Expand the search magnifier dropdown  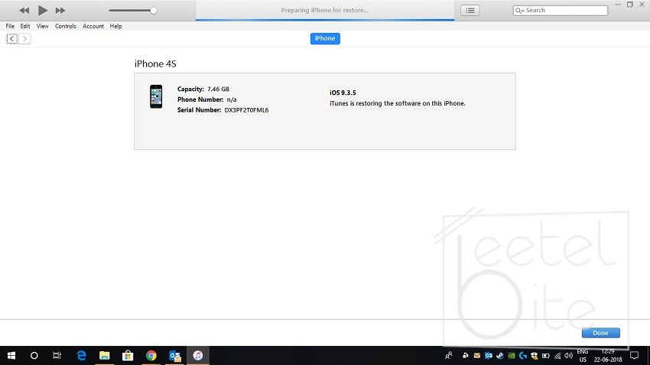coord(520,11)
